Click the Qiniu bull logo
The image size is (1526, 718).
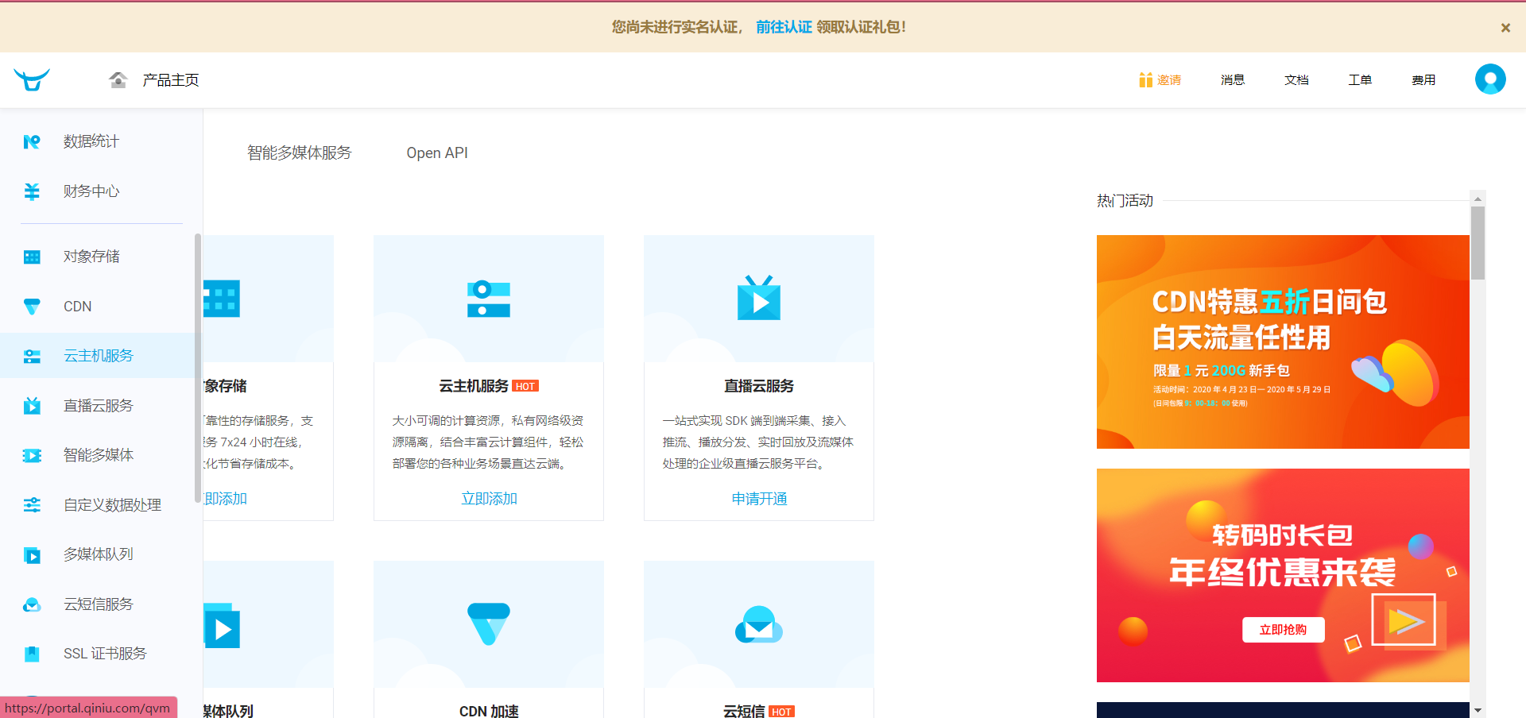pyautogui.click(x=32, y=79)
